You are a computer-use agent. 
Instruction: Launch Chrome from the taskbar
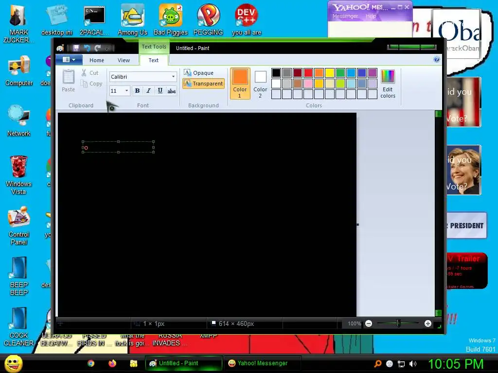[x=91, y=363]
